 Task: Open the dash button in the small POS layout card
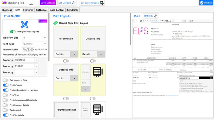(86, 89)
